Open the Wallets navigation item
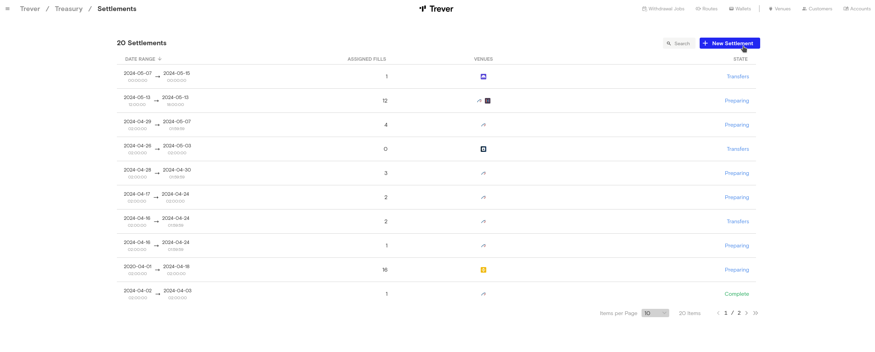 coord(740,9)
